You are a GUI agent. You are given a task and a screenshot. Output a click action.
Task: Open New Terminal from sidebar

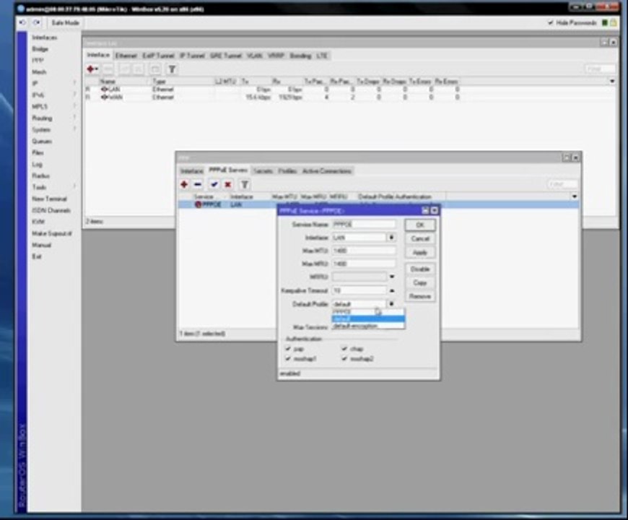point(49,199)
